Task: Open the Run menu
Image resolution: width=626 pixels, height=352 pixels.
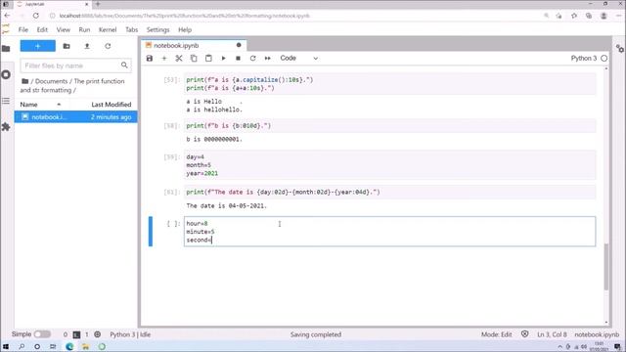Action: (84, 30)
